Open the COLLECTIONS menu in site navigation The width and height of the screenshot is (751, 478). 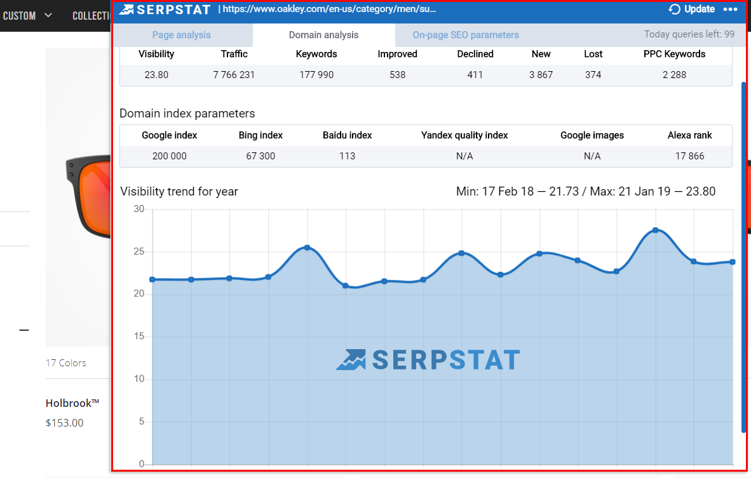(x=91, y=15)
